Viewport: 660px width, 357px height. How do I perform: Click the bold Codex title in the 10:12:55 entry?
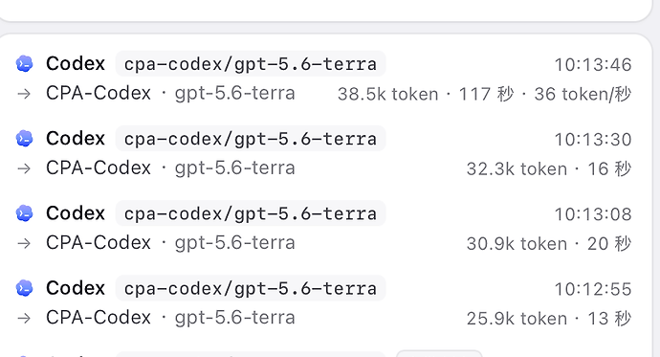[x=76, y=288]
